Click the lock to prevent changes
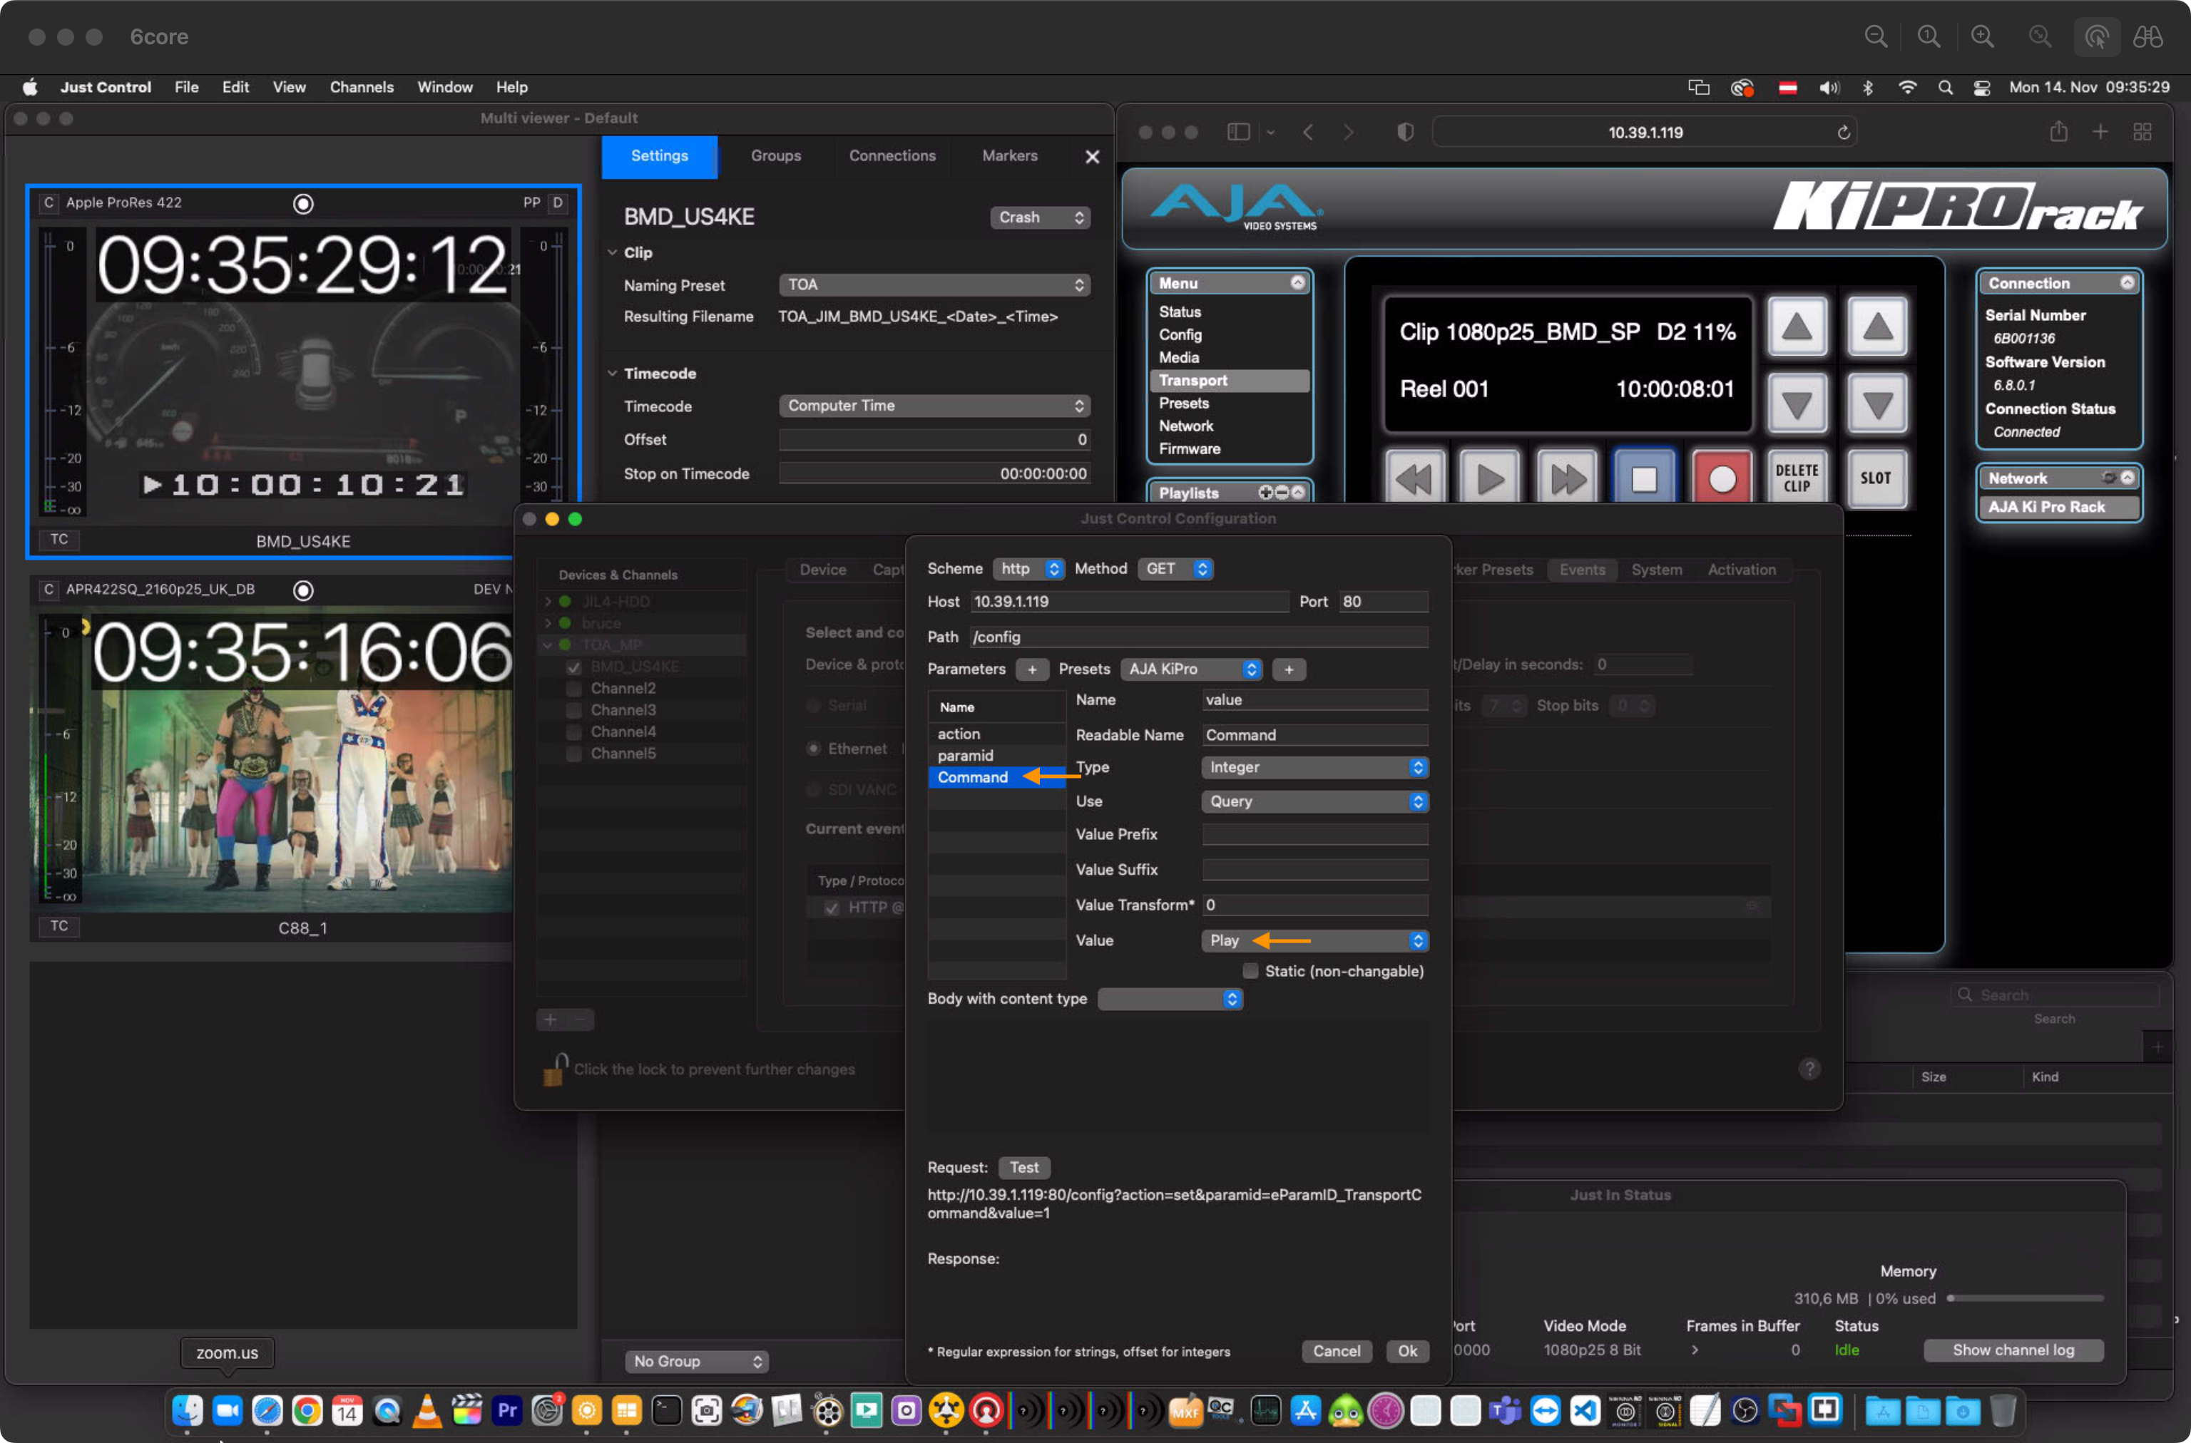 click(555, 1069)
